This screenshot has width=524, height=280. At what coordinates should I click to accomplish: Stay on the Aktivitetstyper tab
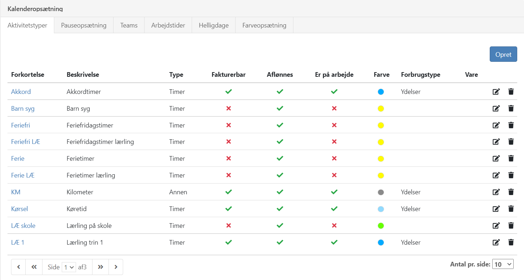pyautogui.click(x=27, y=25)
